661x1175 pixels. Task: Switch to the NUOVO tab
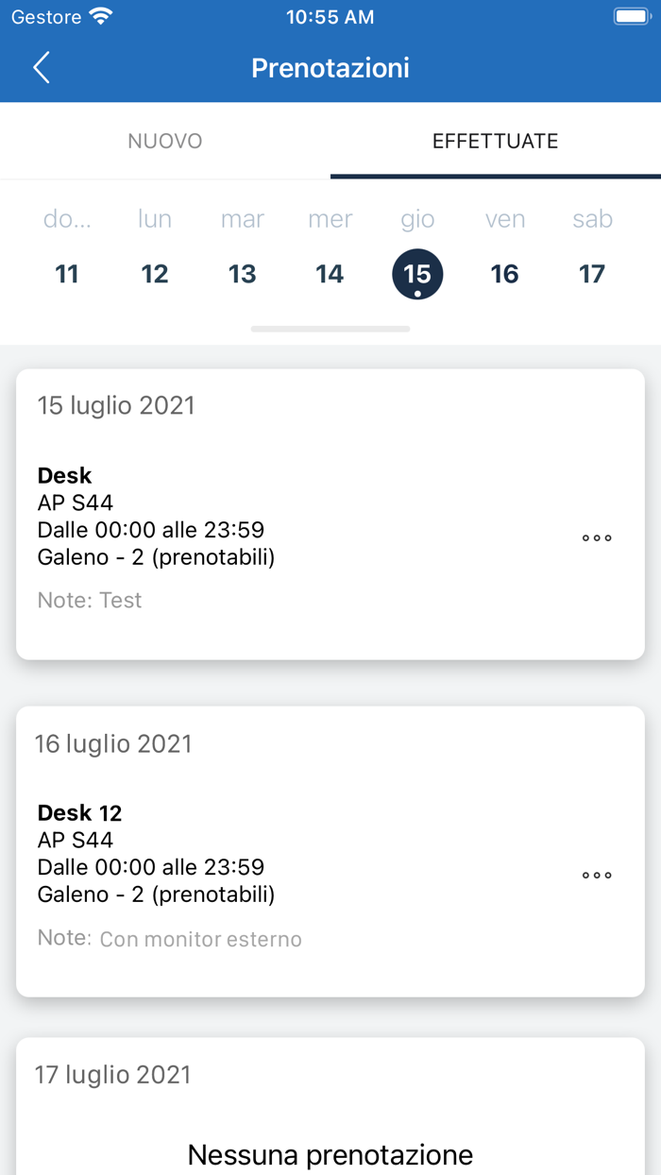[165, 142]
